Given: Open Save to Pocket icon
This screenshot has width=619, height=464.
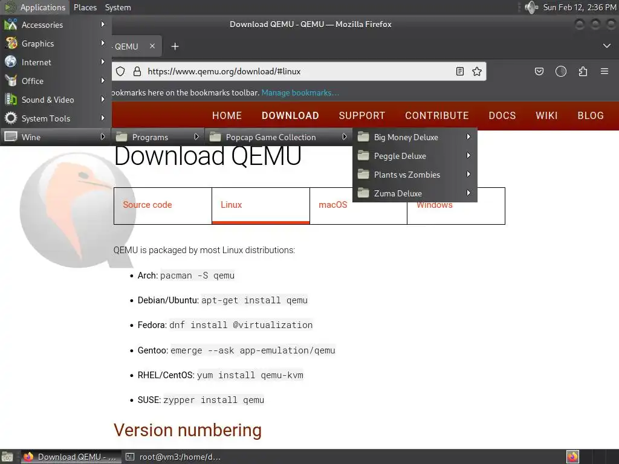Looking at the screenshot, I should tap(539, 71).
